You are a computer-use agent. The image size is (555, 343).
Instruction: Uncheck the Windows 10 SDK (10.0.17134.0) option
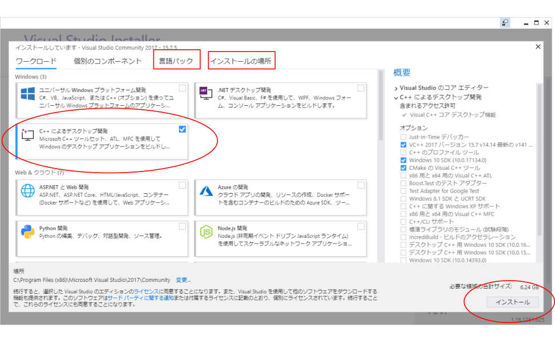404,161
